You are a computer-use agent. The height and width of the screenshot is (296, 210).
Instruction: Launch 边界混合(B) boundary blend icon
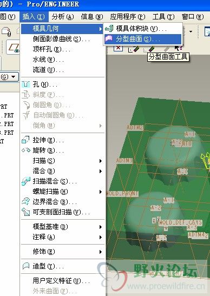click(25, 202)
